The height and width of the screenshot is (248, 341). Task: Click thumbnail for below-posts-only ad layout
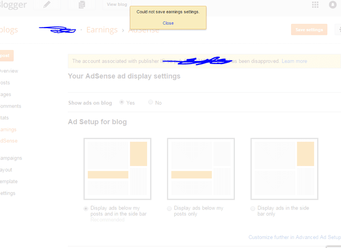pyautogui.click(x=201, y=169)
